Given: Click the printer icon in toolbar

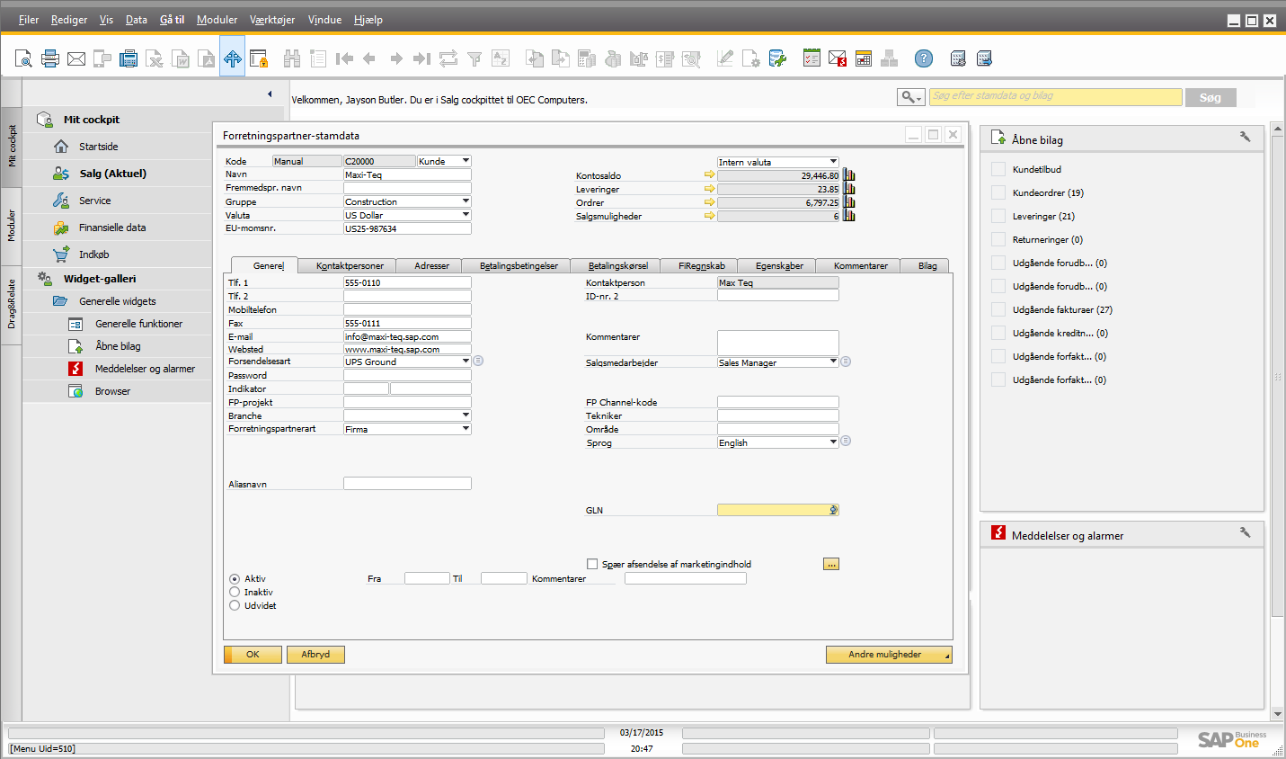Looking at the screenshot, I should 50,59.
